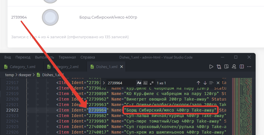
Task: Toggle Use Regular Expression option
Action: pos(151,83)
